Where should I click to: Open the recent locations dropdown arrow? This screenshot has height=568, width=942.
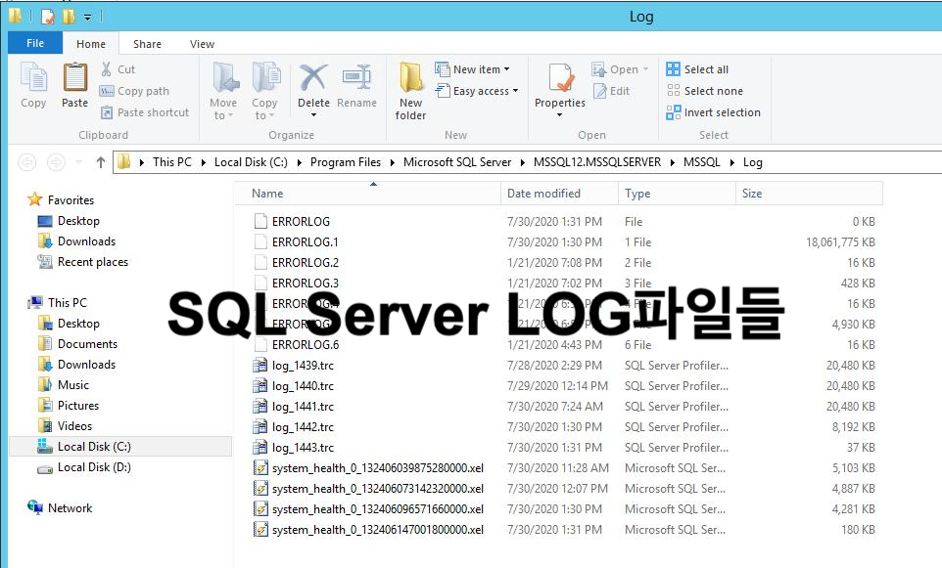(x=78, y=162)
